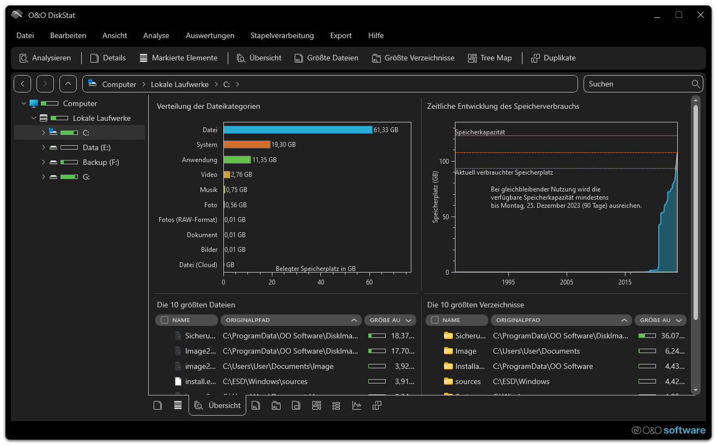
Task: Open the Export menu
Action: coord(341,35)
